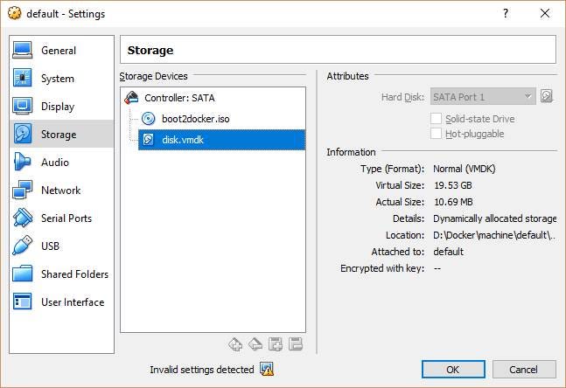Image resolution: width=566 pixels, height=388 pixels.
Task: Switch to the USB settings page
Action: (x=62, y=246)
